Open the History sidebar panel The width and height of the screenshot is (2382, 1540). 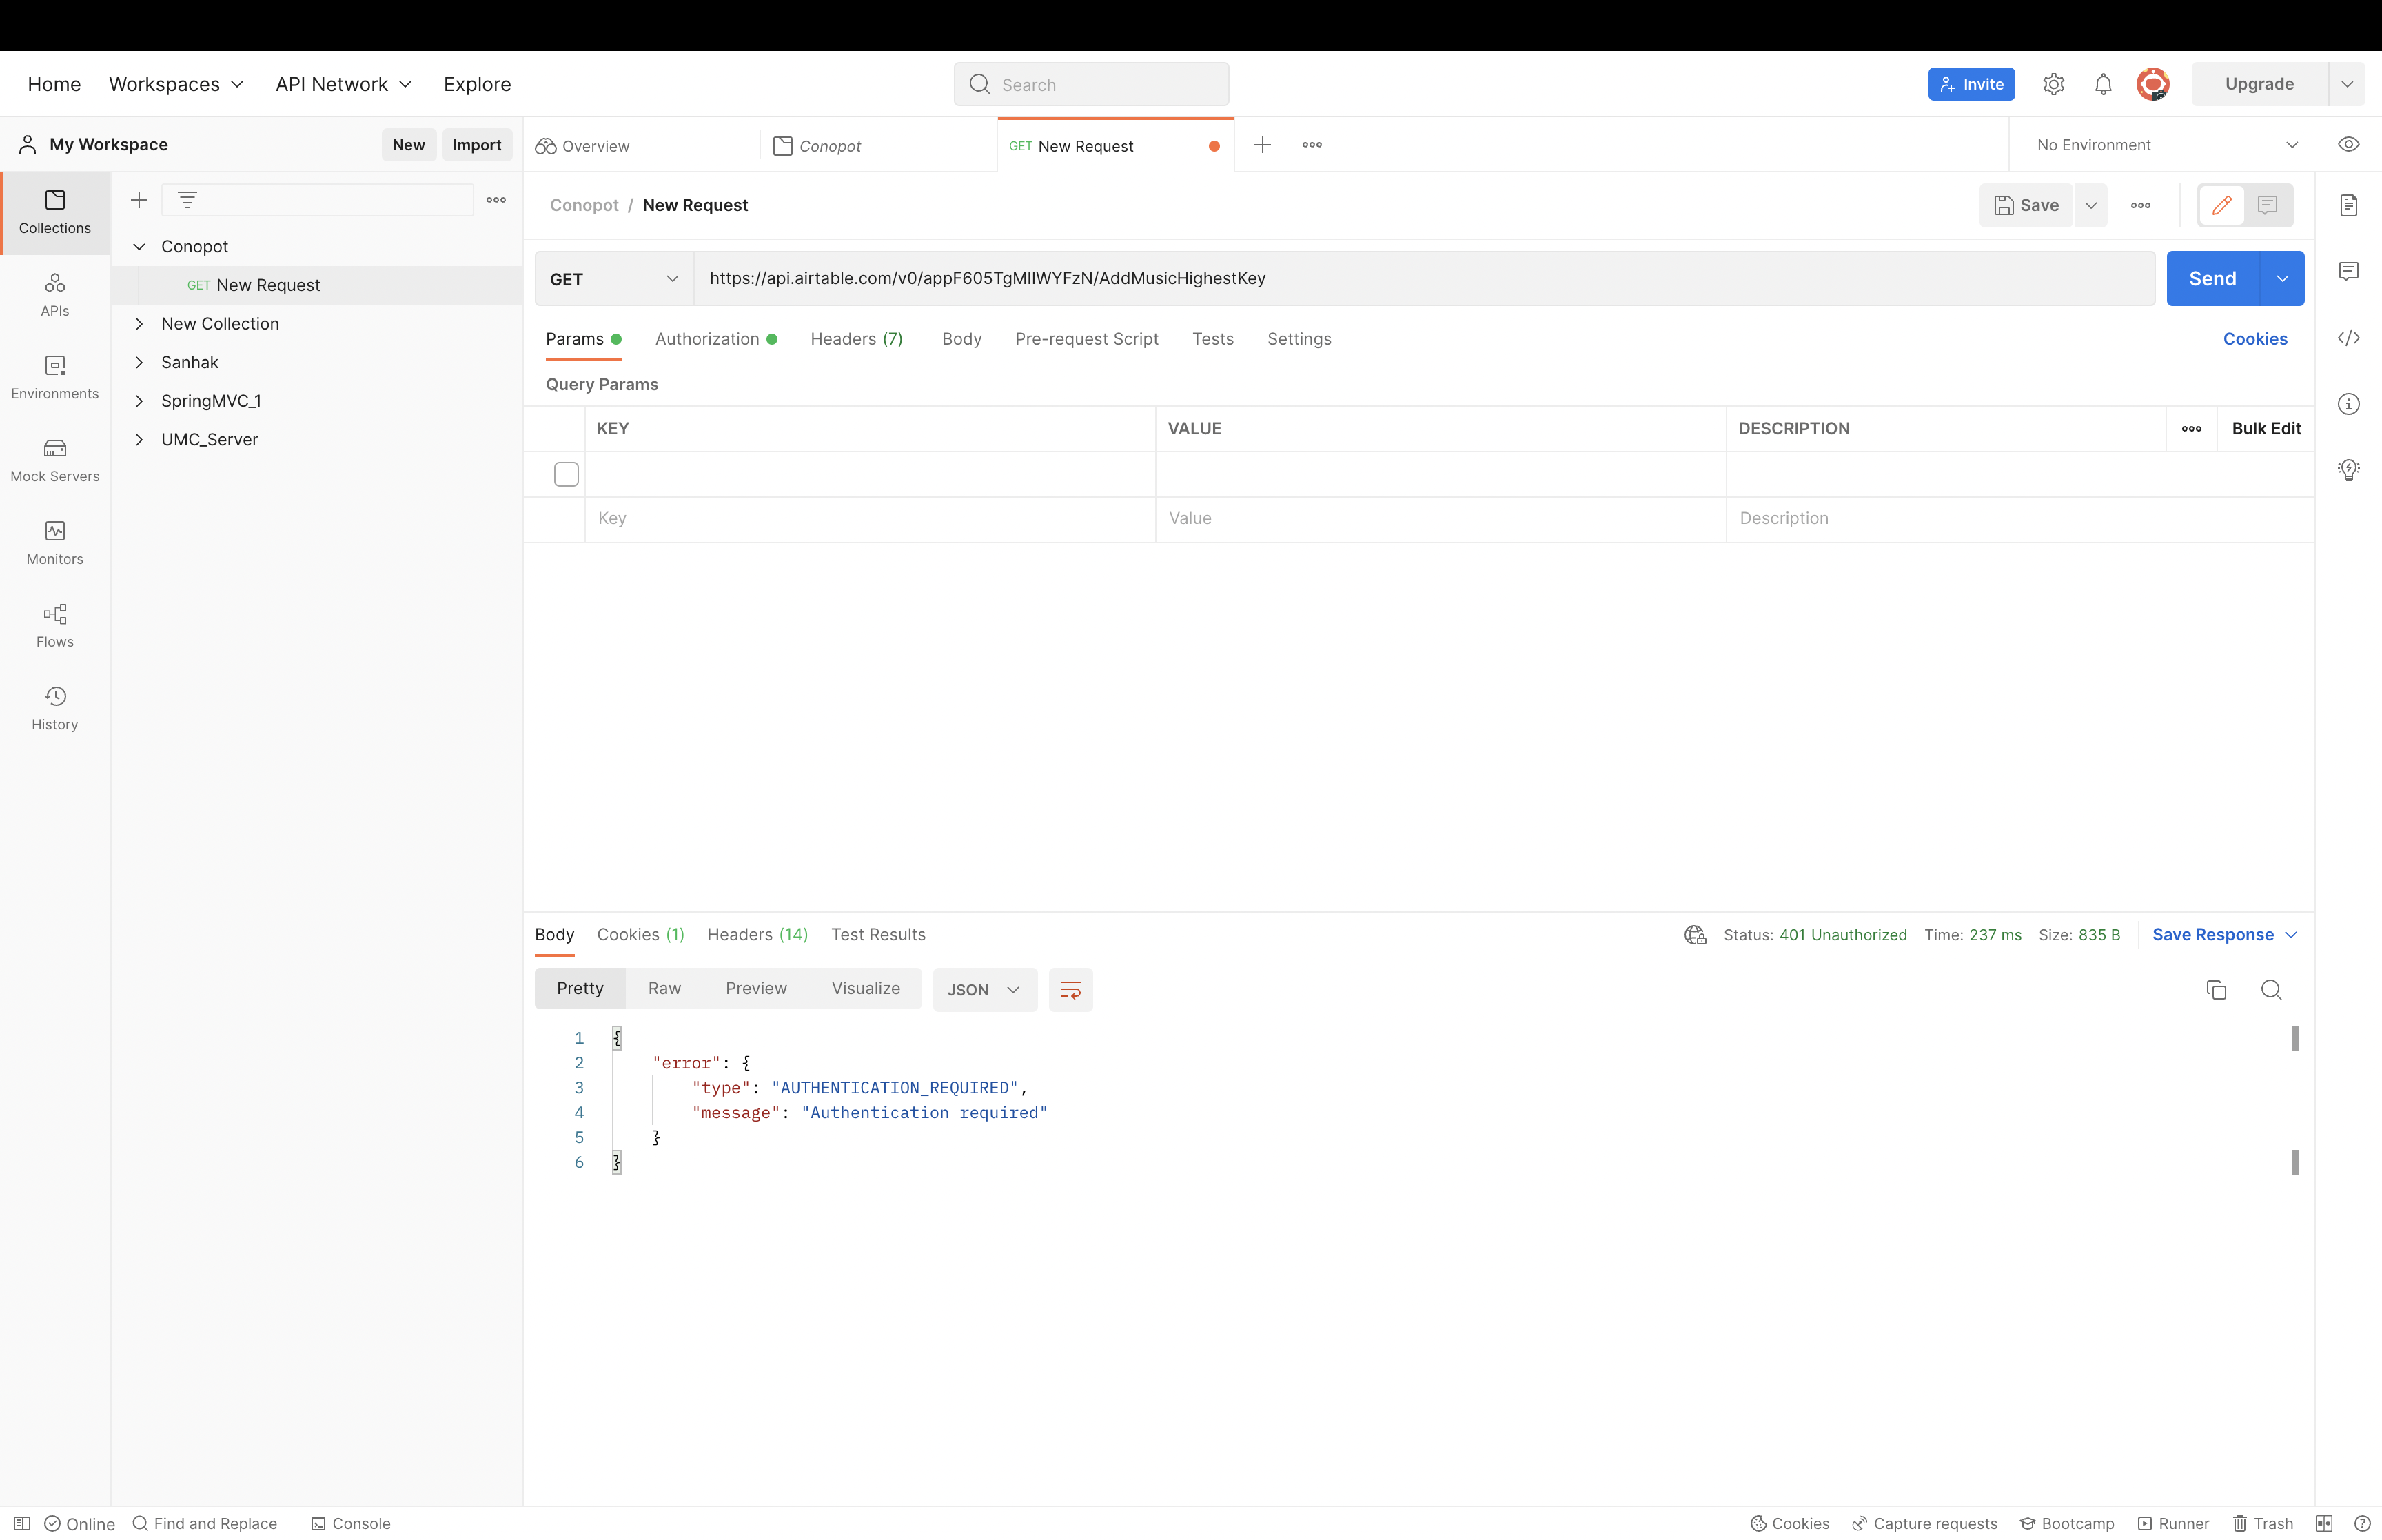pyautogui.click(x=55, y=708)
